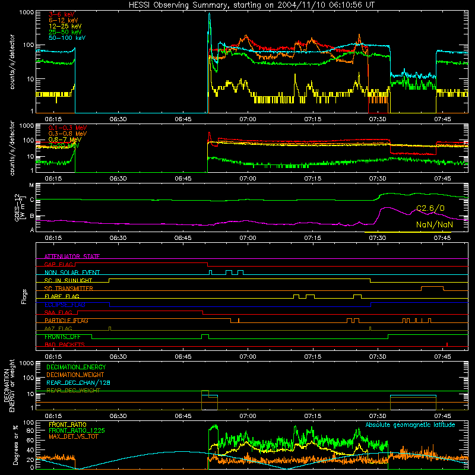
Task: Click the Degrees or % axis label
Action: pos(15,445)
